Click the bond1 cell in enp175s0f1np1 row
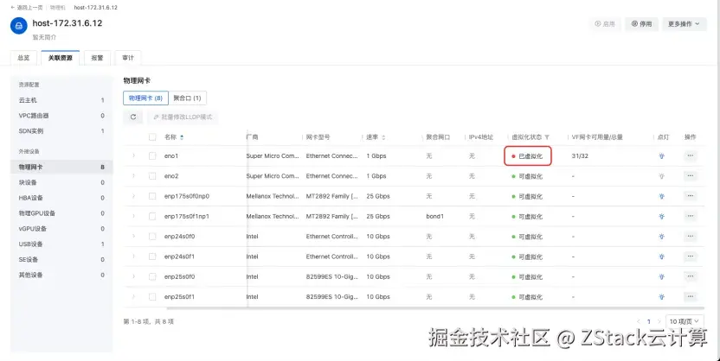 coord(434,216)
